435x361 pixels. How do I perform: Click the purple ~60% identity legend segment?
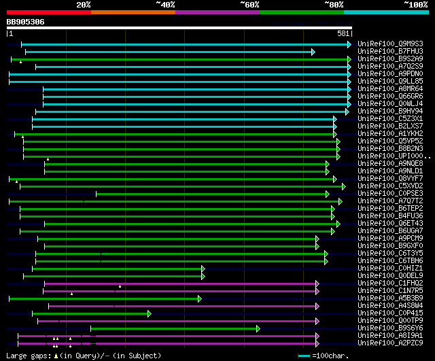(217, 12)
